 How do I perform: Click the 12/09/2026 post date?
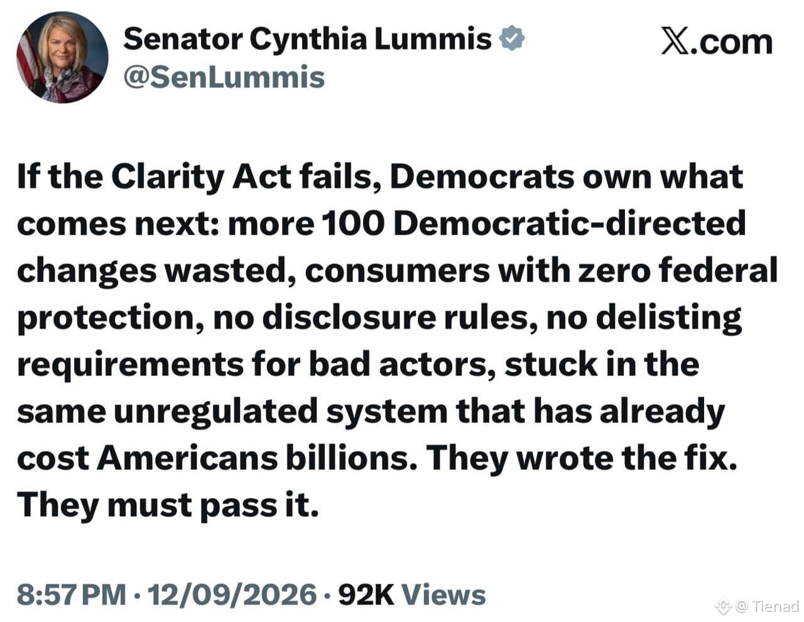click(232, 594)
